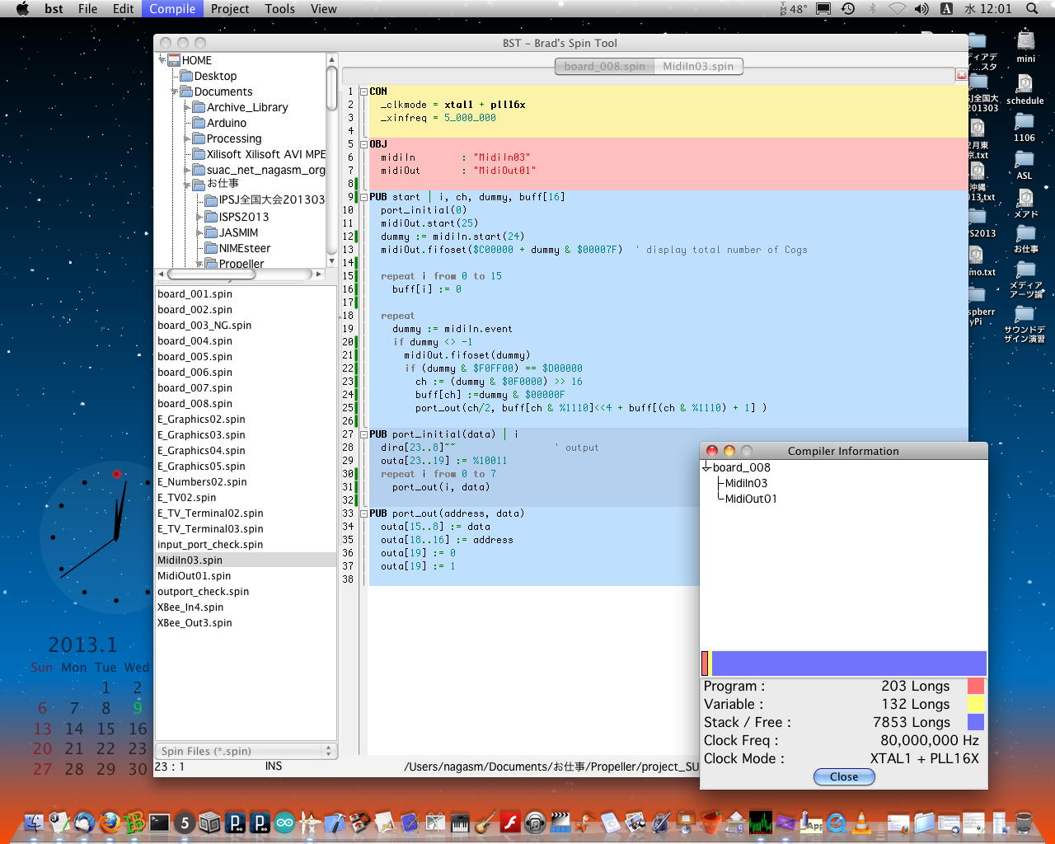
Task: Open Time Machine menu bar icon
Action: point(848,9)
